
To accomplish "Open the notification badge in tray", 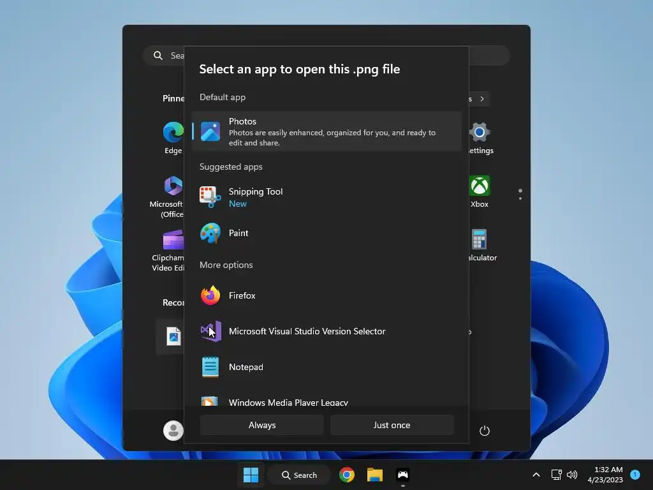I will coord(635,475).
